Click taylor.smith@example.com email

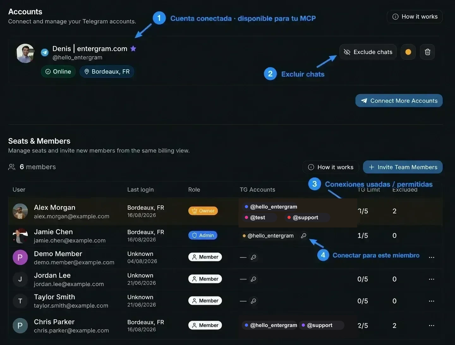coord(71,306)
